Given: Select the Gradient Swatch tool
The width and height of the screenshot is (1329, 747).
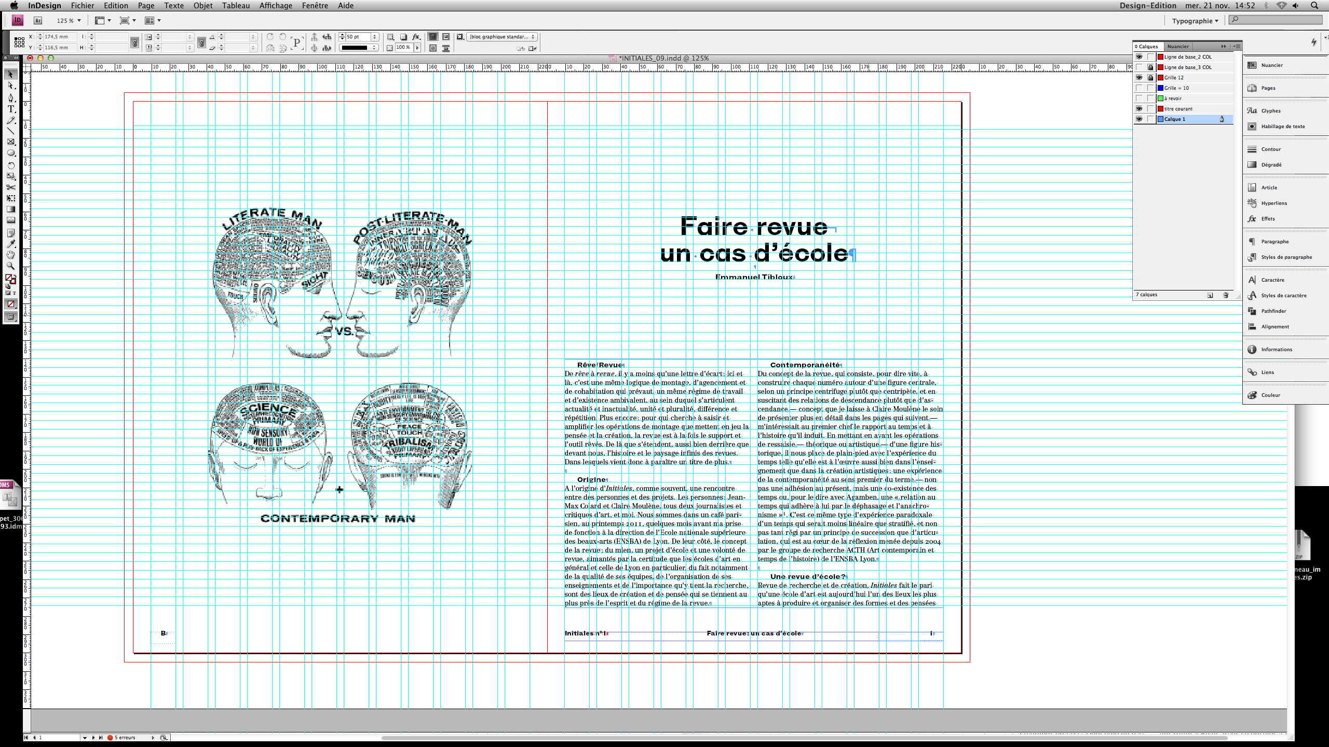Looking at the screenshot, I should click(x=10, y=209).
